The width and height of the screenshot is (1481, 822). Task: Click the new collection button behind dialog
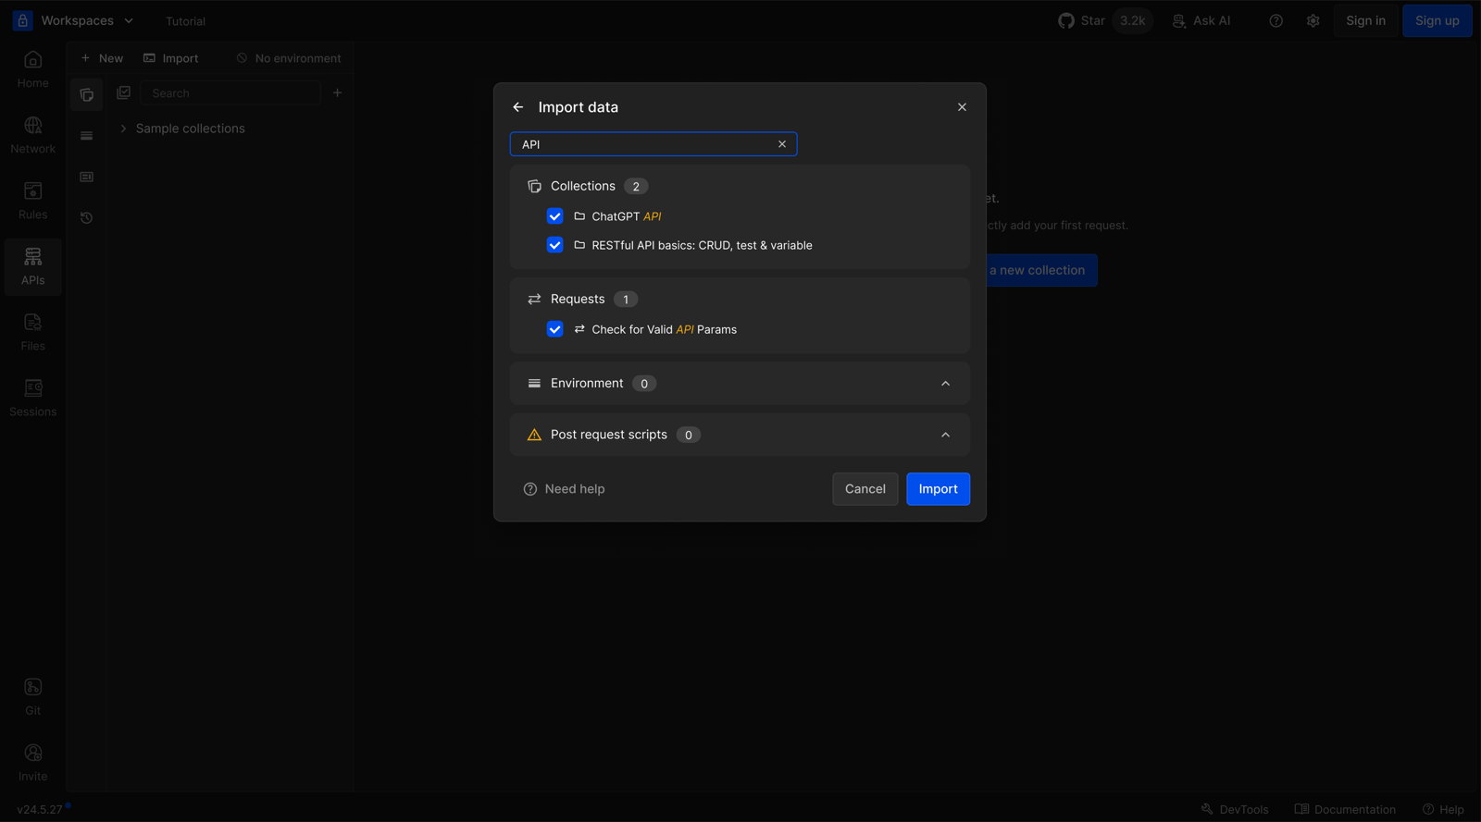(x=1041, y=270)
